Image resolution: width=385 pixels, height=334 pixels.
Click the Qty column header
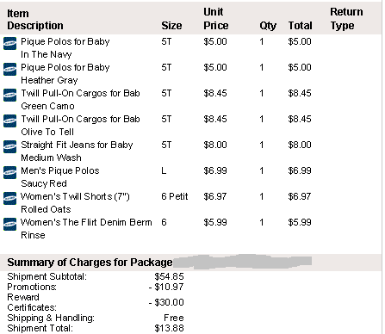pyautogui.click(x=268, y=26)
